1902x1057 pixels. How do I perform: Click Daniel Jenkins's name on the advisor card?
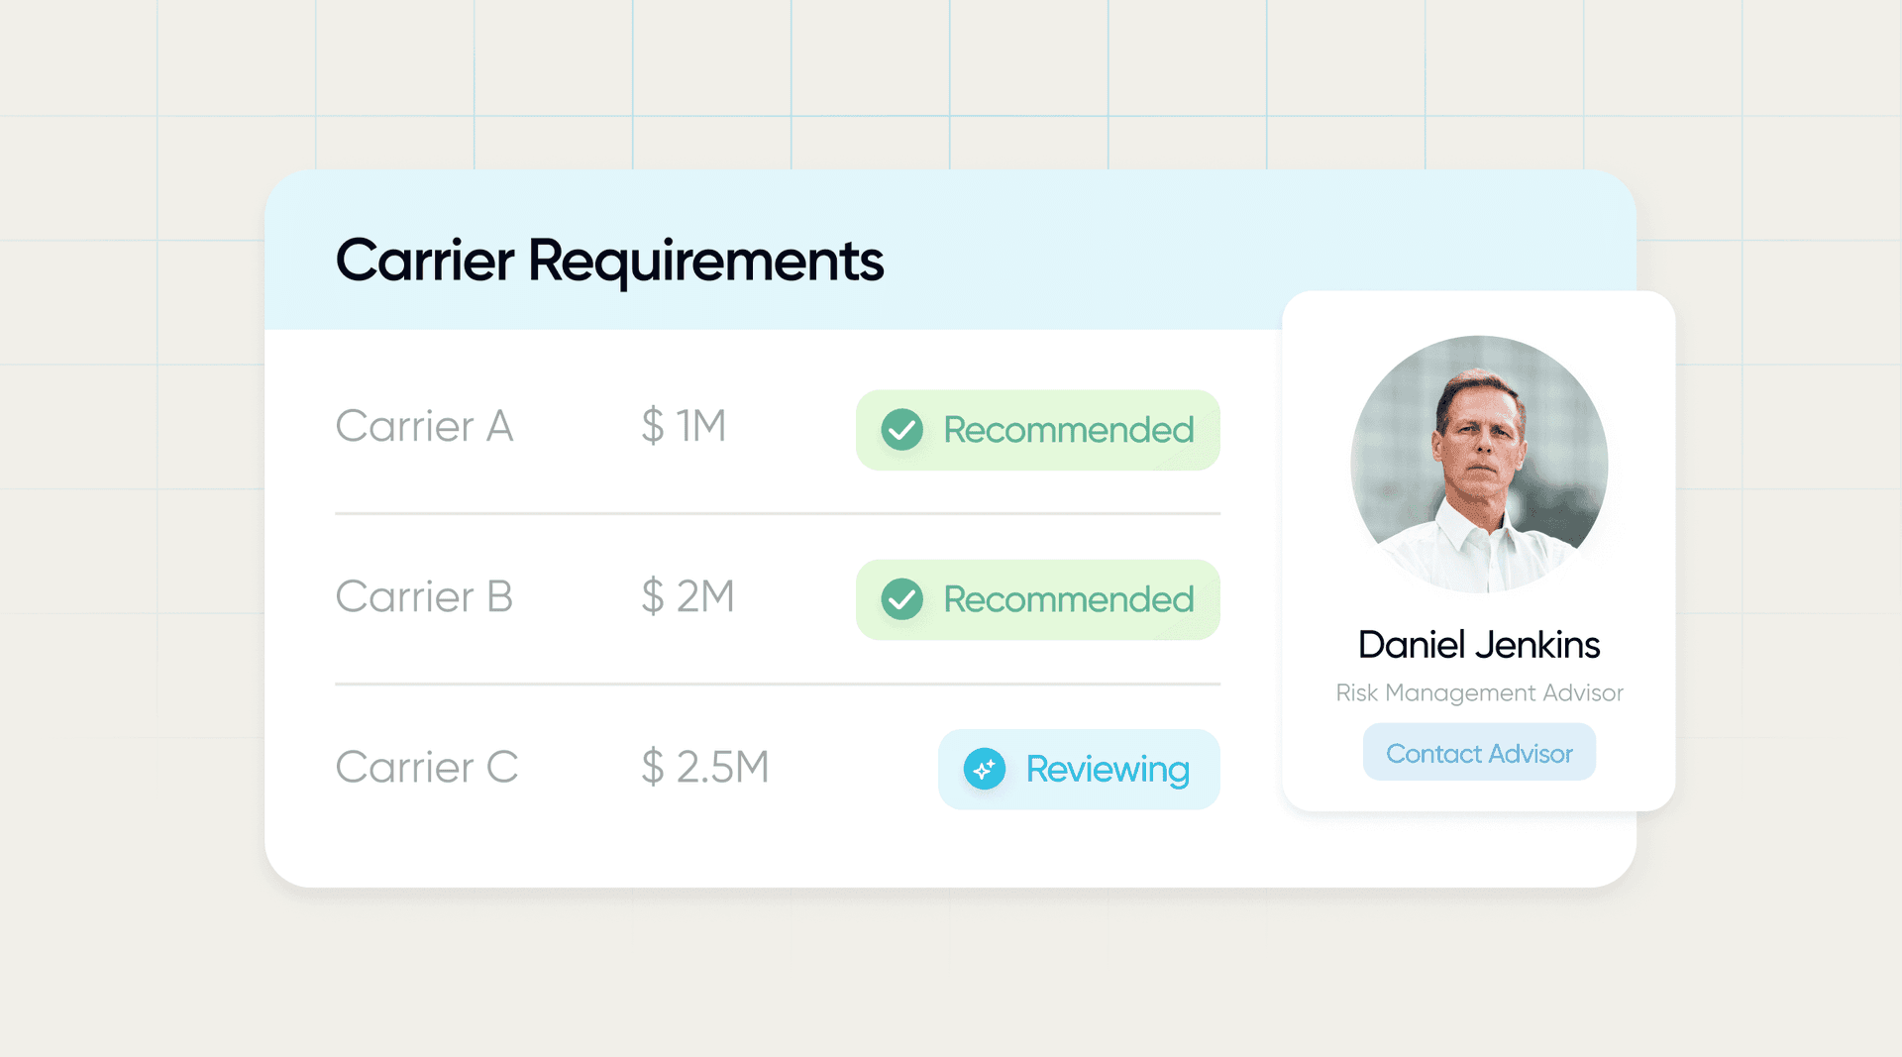coord(1478,644)
